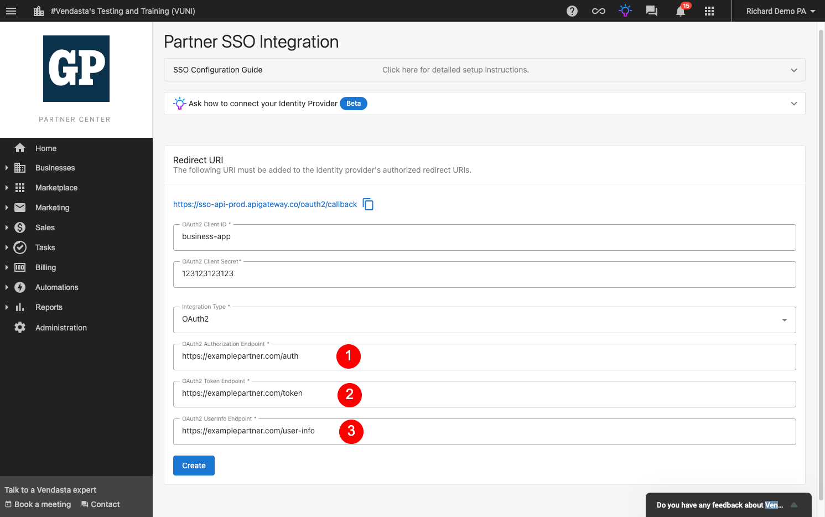825x517 pixels.
Task: Click the Beta badge
Action: point(354,104)
